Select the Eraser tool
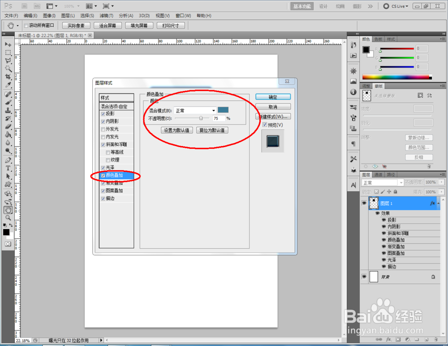The height and width of the screenshot is (346, 448). [8, 126]
